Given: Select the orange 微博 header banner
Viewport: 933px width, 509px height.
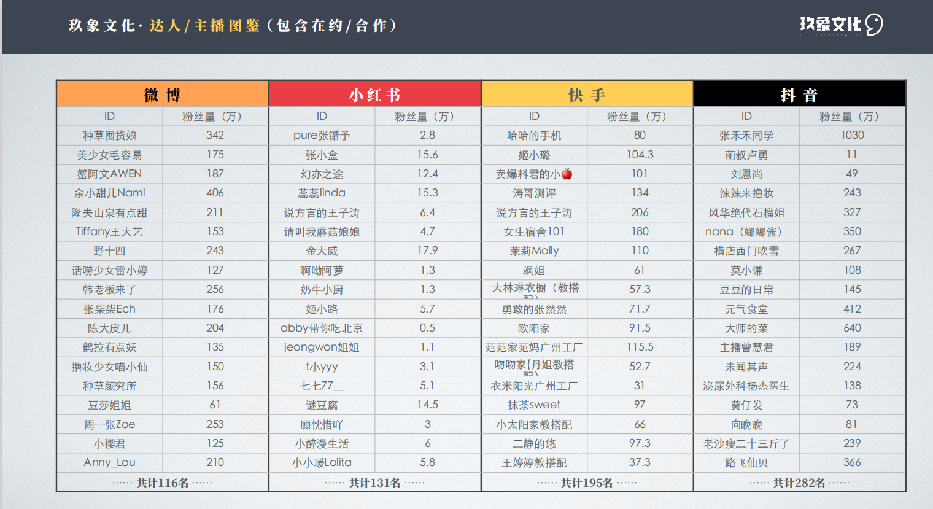Looking at the screenshot, I should (163, 93).
